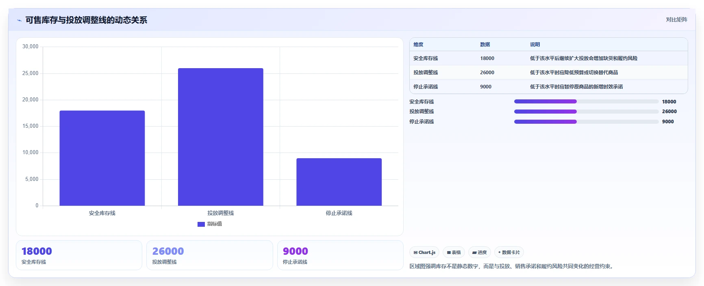The height and width of the screenshot is (286, 704).
Task: Click the chart icon beside the title
Action: [19, 20]
